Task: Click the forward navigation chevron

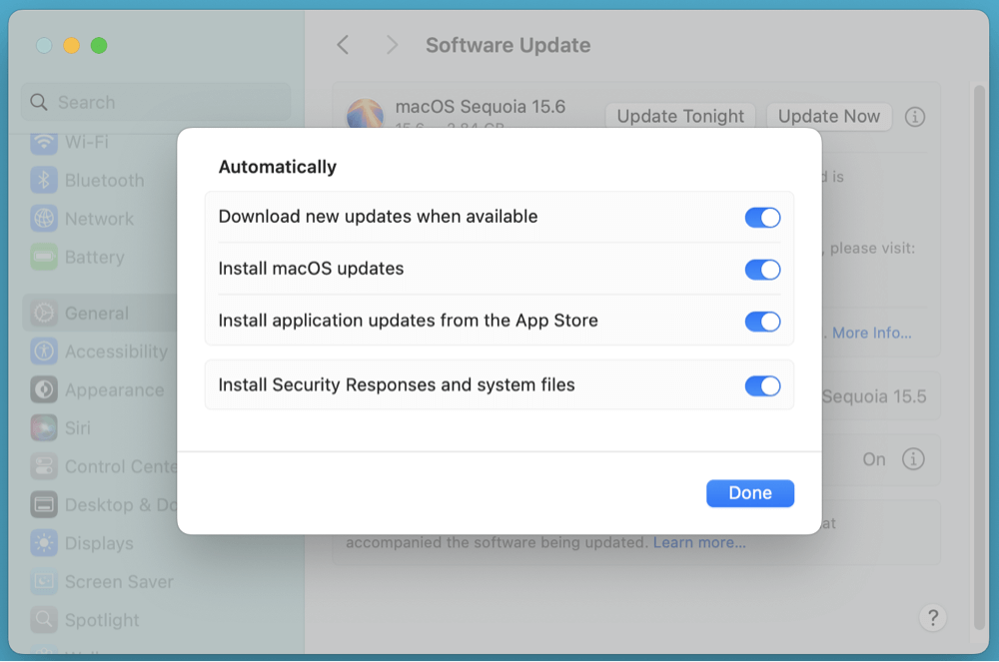Action: [x=392, y=45]
